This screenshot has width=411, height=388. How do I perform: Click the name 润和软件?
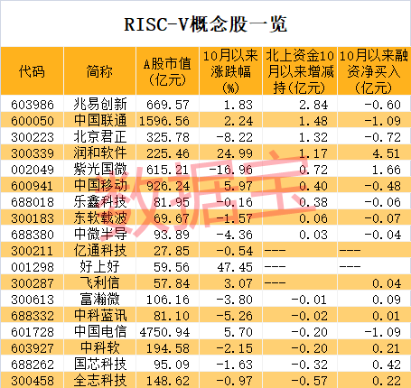click(x=100, y=152)
